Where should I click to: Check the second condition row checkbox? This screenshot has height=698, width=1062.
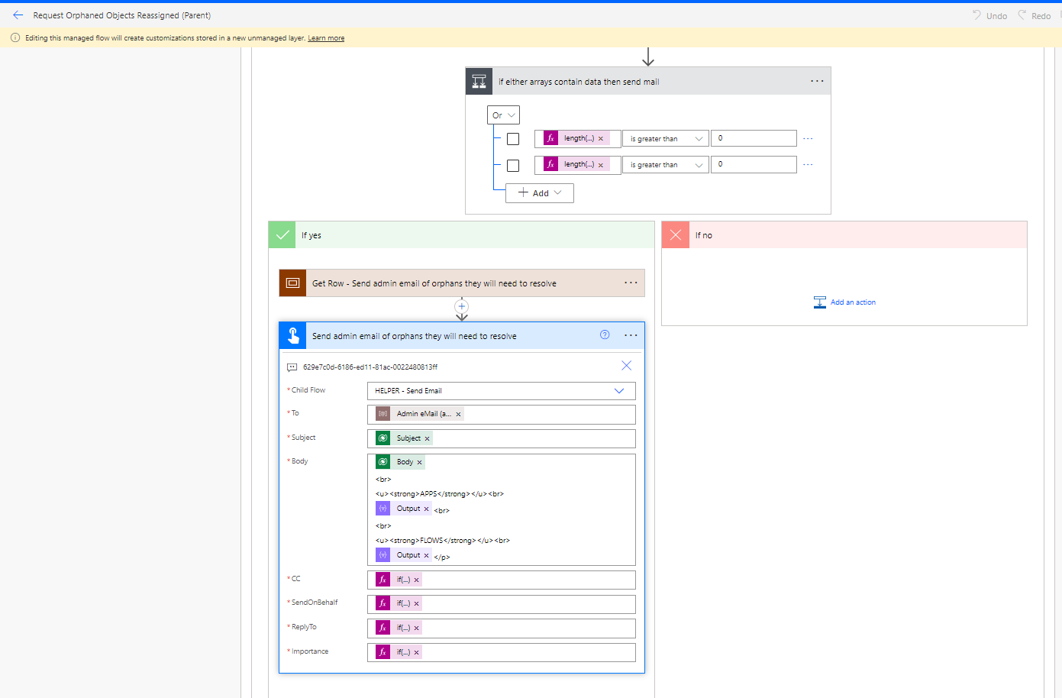coord(512,164)
